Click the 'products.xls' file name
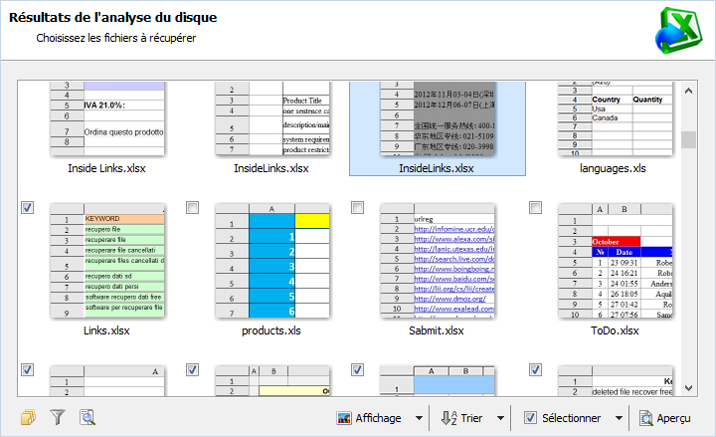The width and height of the screenshot is (716, 437). click(271, 330)
